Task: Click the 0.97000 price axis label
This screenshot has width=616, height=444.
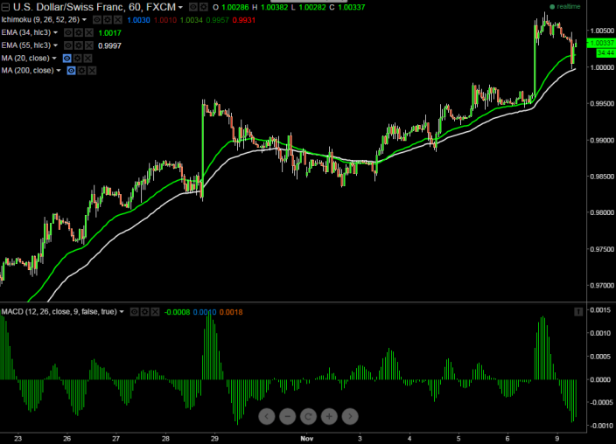Action: point(602,286)
